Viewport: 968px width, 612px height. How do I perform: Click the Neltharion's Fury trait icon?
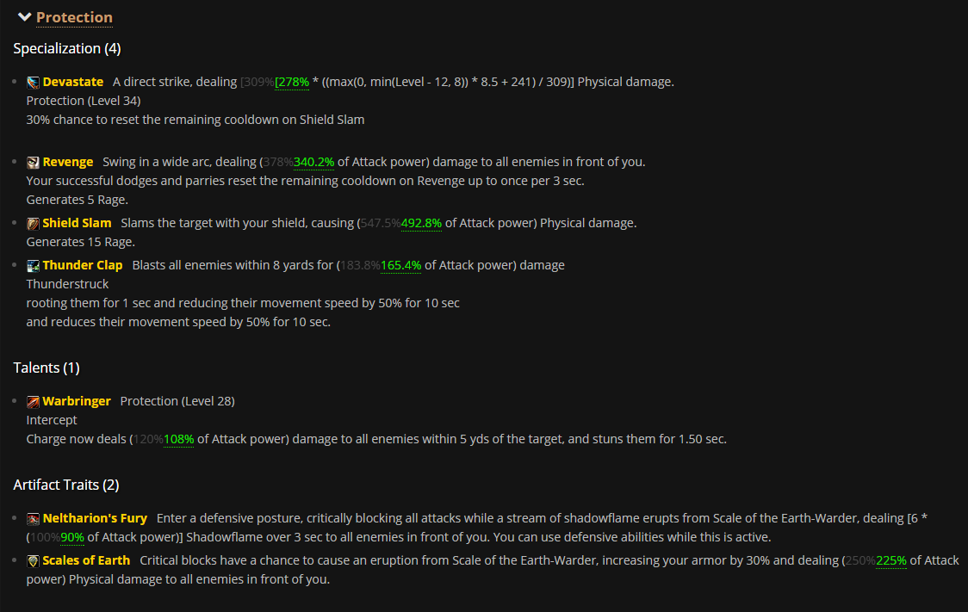[x=33, y=519]
